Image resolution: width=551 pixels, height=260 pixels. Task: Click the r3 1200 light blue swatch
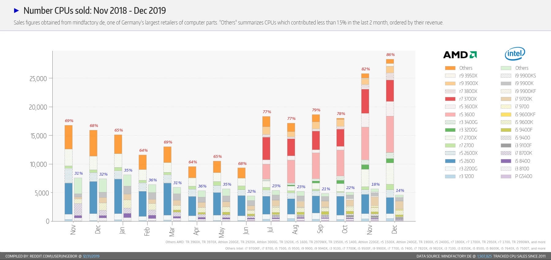click(x=450, y=176)
